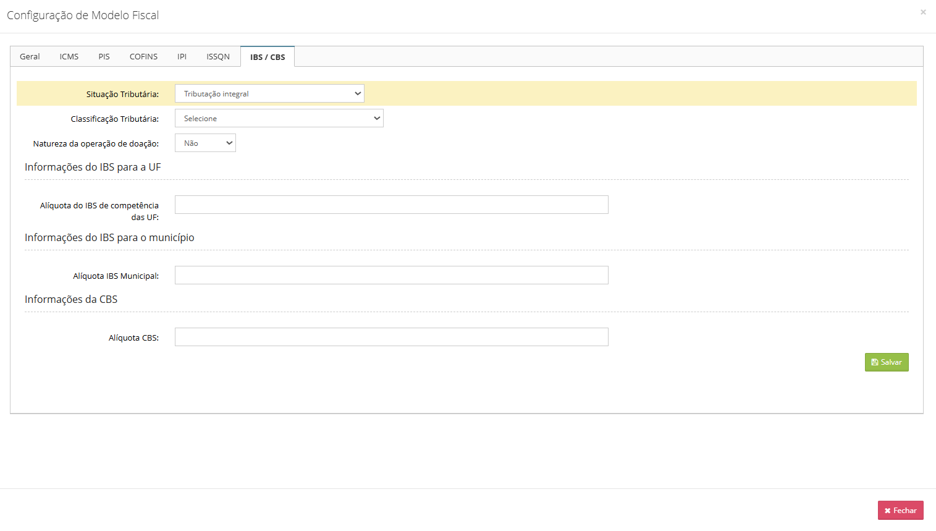Viewport: 936px width, 531px height.
Task: Close the dialog with the top-right X
Action: tap(923, 12)
